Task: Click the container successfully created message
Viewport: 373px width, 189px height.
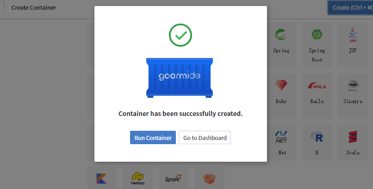Action: [x=180, y=114]
